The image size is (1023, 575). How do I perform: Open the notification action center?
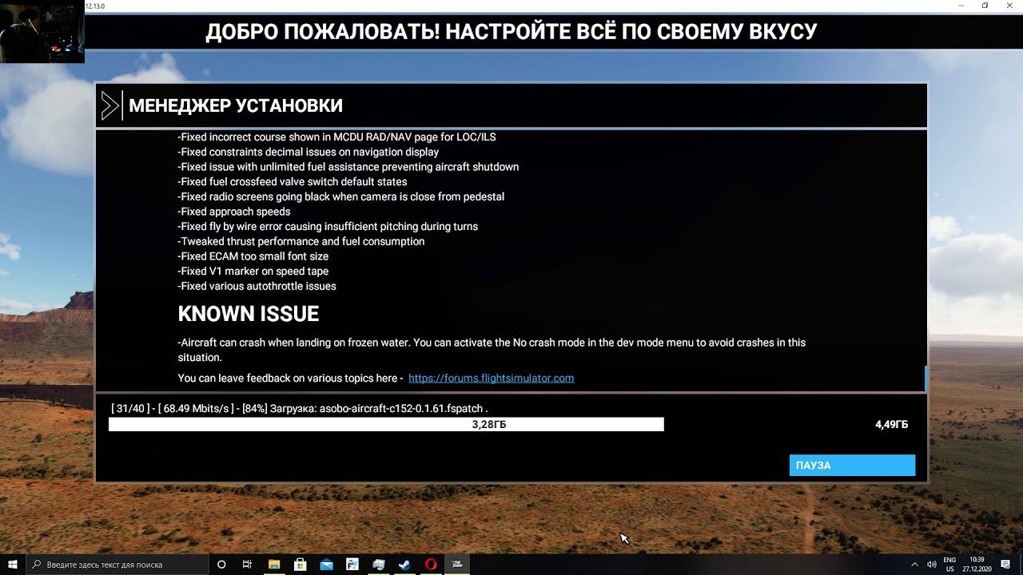click(x=1006, y=565)
